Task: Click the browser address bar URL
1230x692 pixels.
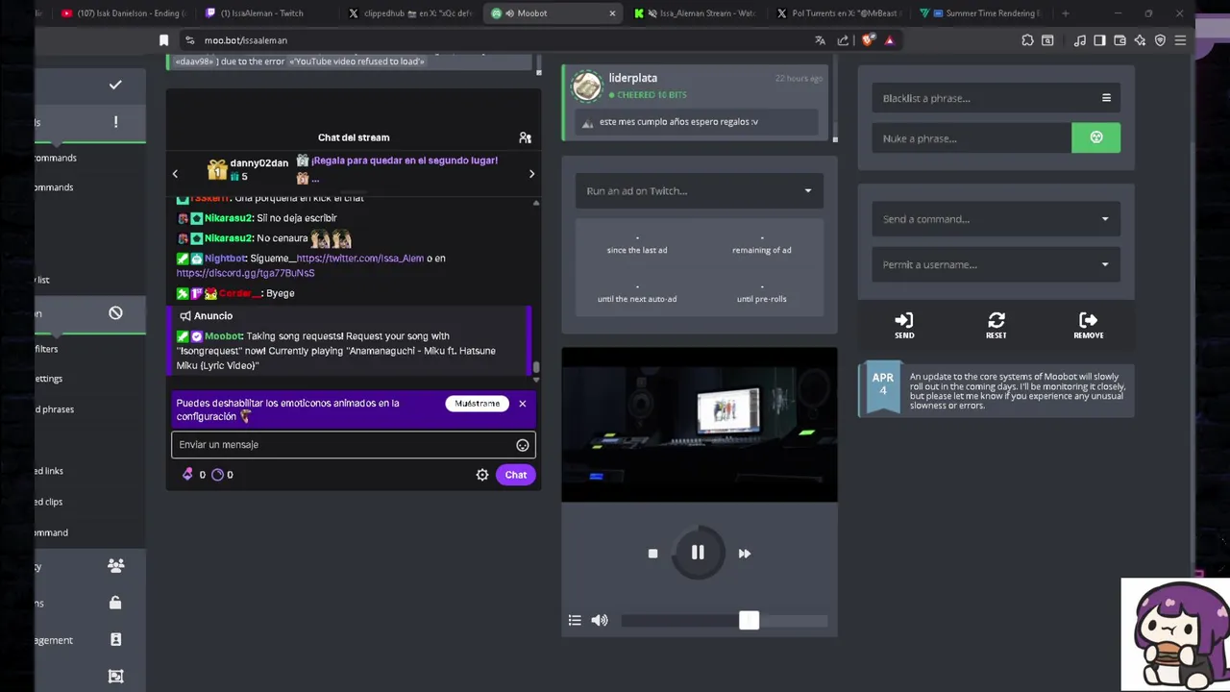Action: click(x=246, y=40)
